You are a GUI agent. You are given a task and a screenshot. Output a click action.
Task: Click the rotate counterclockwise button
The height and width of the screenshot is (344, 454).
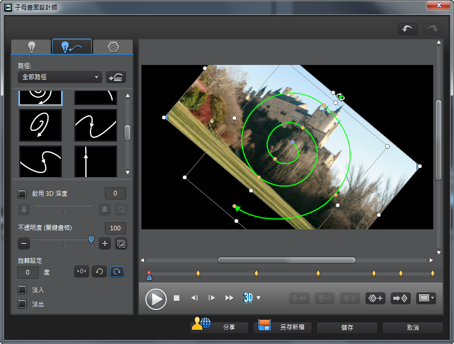(x=99, y=271)
